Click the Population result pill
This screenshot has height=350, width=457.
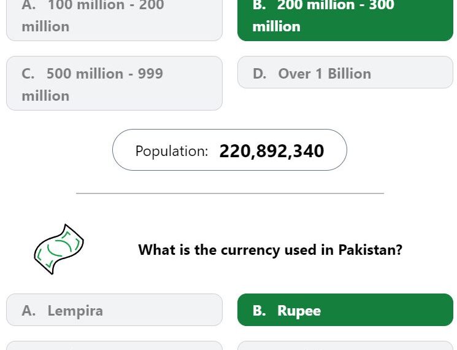(229, 150)
